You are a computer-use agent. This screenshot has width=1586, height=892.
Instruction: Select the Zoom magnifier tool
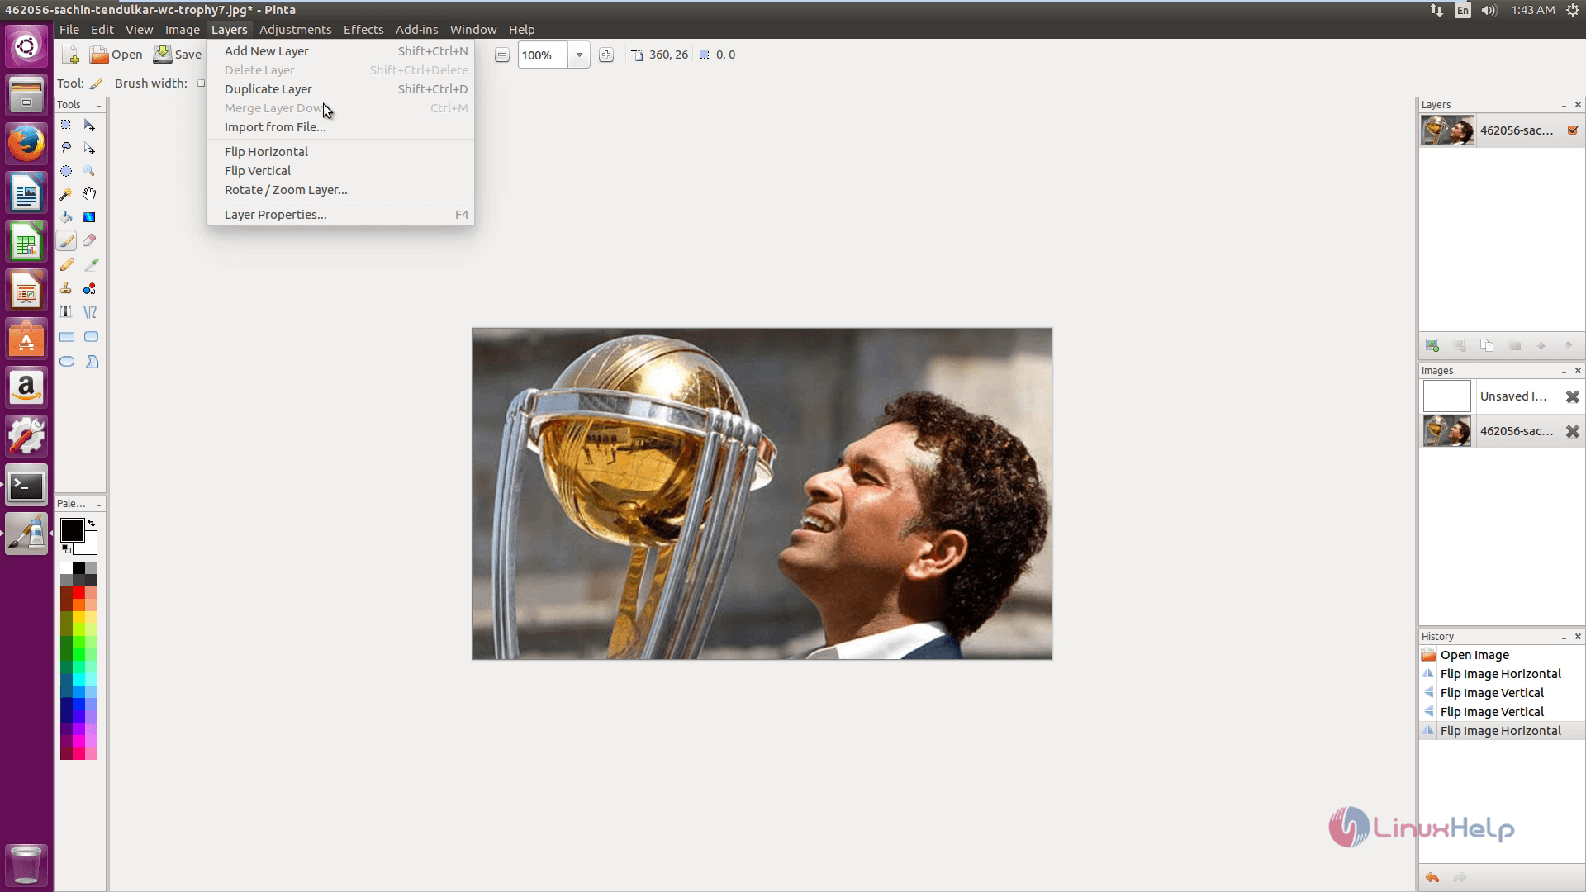(89, 172)
